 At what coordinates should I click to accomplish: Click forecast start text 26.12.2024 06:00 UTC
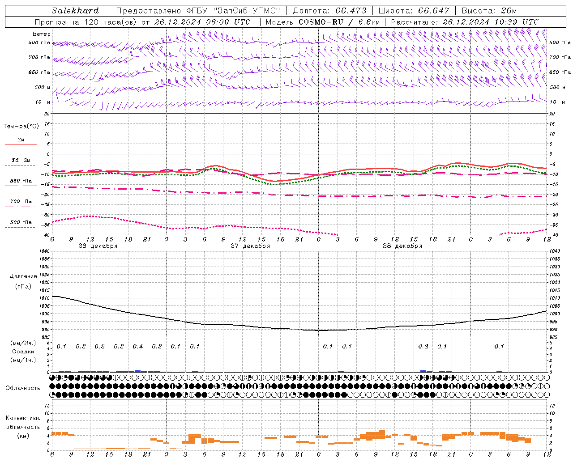click(202, 22)
